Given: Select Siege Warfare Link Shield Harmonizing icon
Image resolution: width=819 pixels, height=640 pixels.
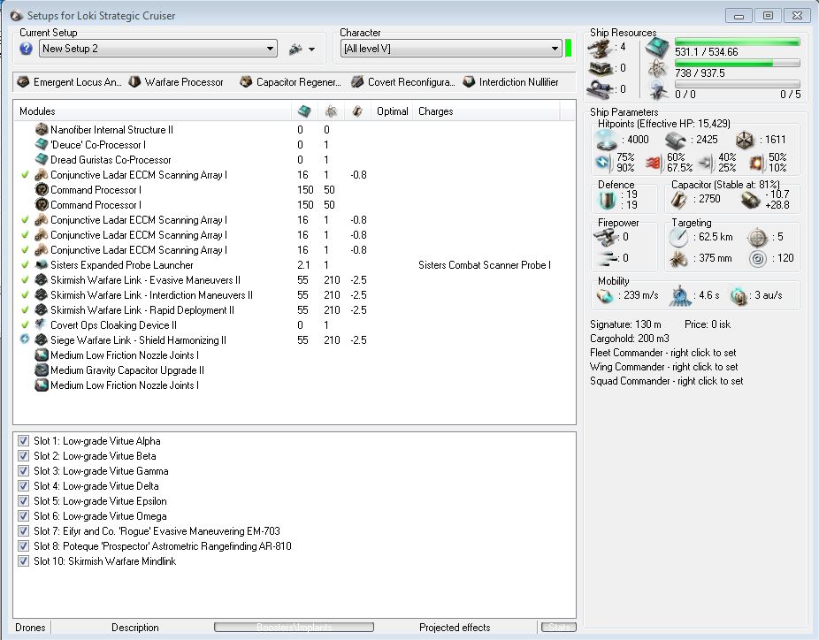Looking at the screenshot, I should pos(42,339).
